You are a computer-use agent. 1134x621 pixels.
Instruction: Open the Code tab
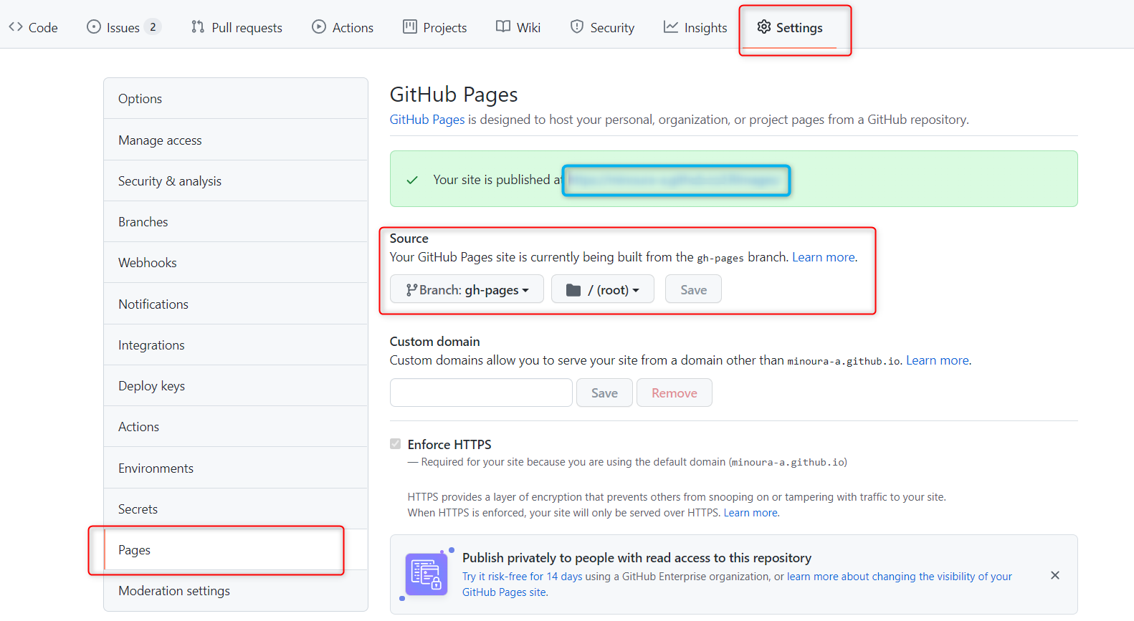[33, 27]
